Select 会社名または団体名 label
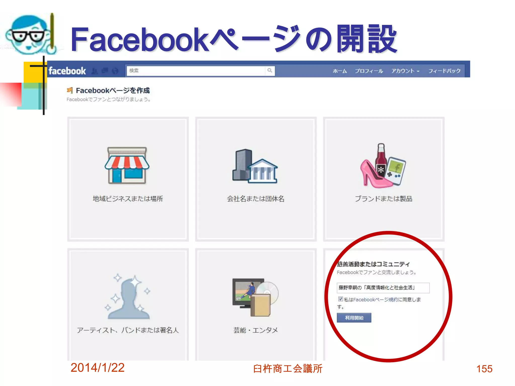 (255, 199)
